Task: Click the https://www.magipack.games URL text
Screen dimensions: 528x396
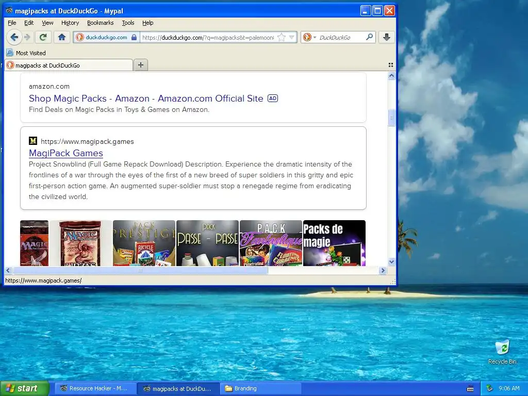Action: pyautogui.click(x=87, y=141)
